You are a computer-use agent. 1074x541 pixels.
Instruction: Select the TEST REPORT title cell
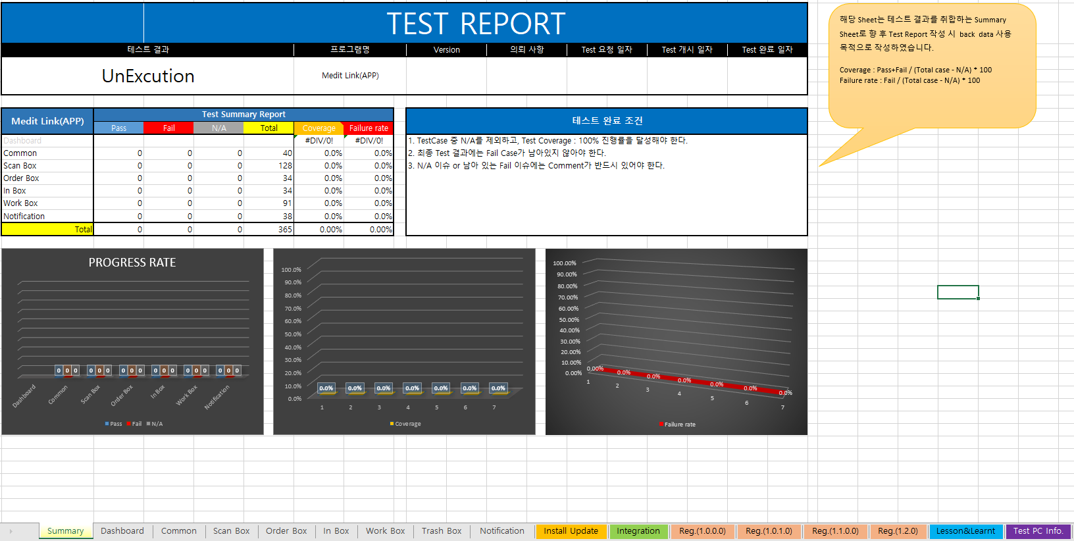point(476,24)
